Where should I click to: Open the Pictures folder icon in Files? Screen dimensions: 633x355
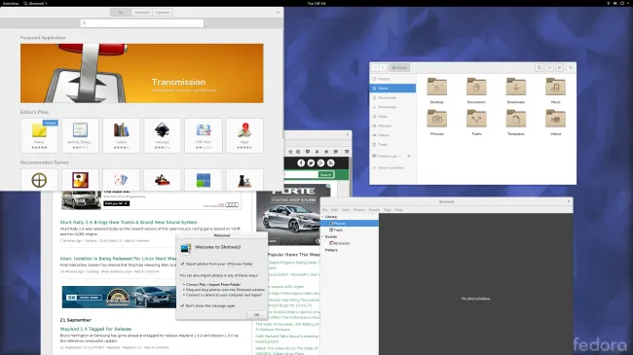pyautogui.click(x=437, y=119)
